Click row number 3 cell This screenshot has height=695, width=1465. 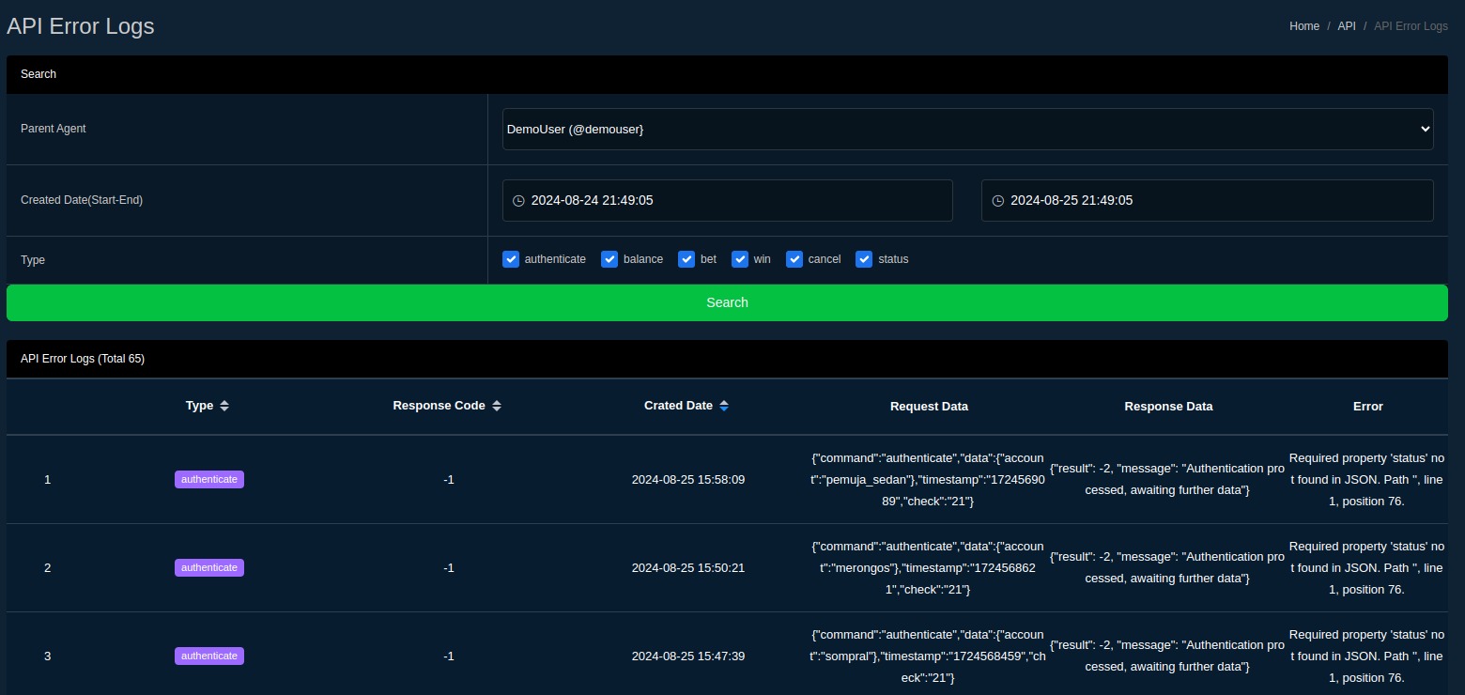pos(48,656)
